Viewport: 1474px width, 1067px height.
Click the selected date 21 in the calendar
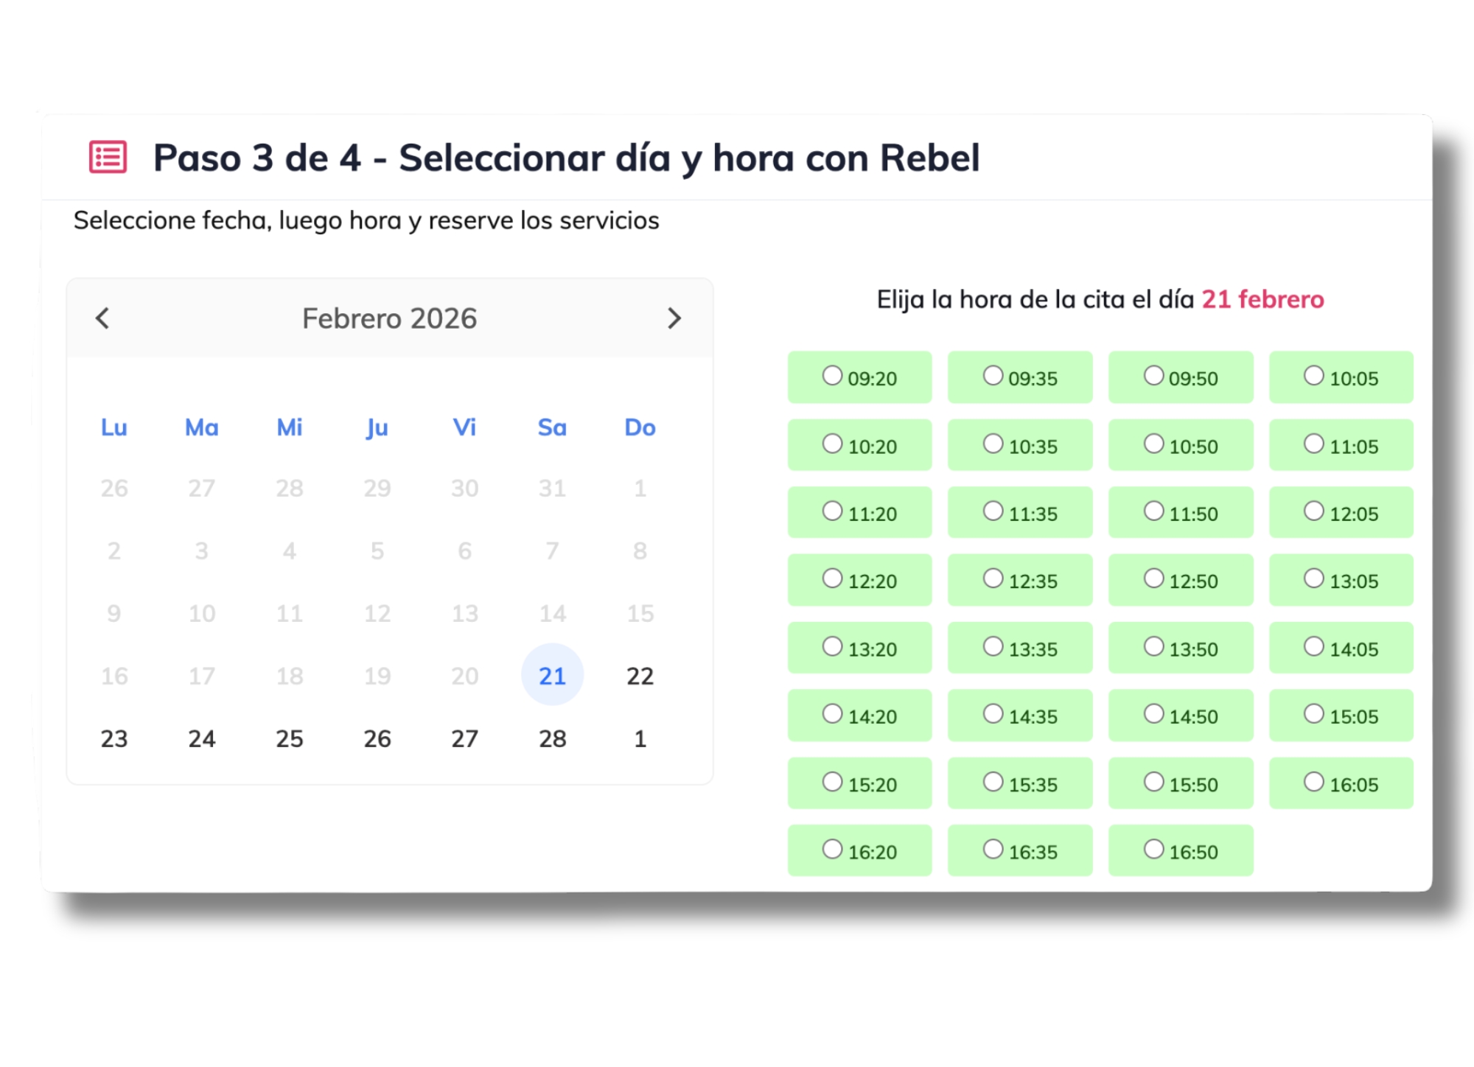(x=552, y=675)
